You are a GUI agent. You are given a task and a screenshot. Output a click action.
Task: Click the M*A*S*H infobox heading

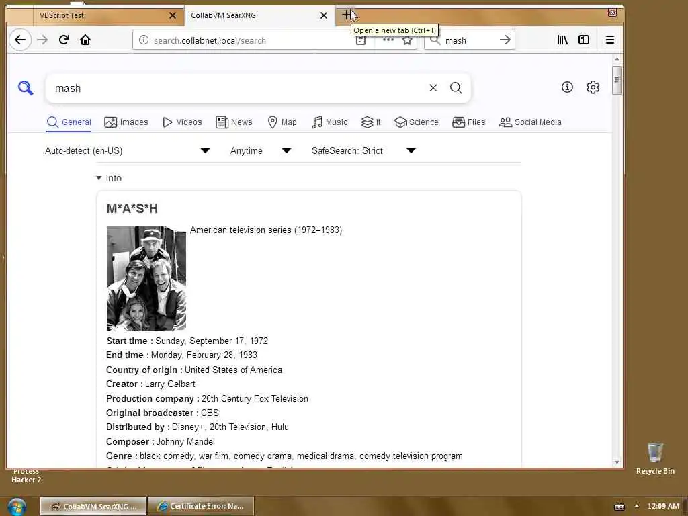click(x=132, y=208)
